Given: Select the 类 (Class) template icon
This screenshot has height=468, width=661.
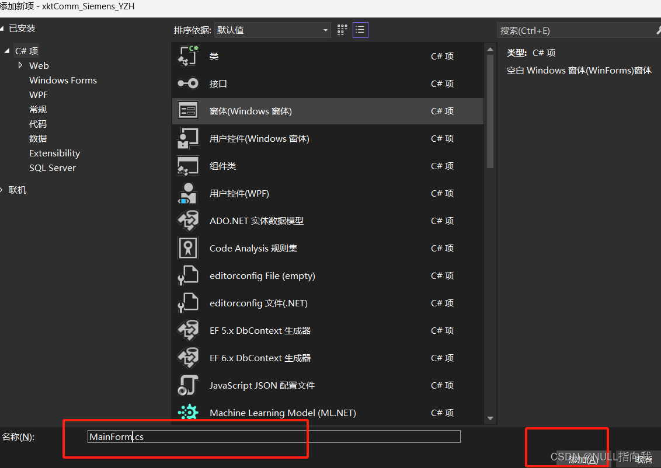Looking at the screenshot, I should pos(188,55).
